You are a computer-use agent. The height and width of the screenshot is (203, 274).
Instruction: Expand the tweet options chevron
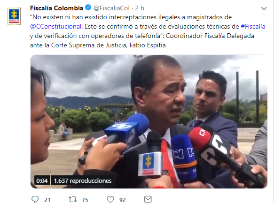tap(264, 8)
